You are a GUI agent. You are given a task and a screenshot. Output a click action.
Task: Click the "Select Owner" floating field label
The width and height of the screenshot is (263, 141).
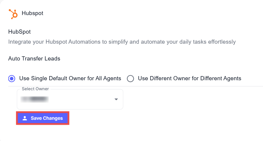click(35, 89)
